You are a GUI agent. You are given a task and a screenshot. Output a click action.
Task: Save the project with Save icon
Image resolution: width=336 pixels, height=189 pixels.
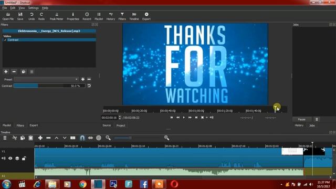pyautogui.click(x=20, y=16)
